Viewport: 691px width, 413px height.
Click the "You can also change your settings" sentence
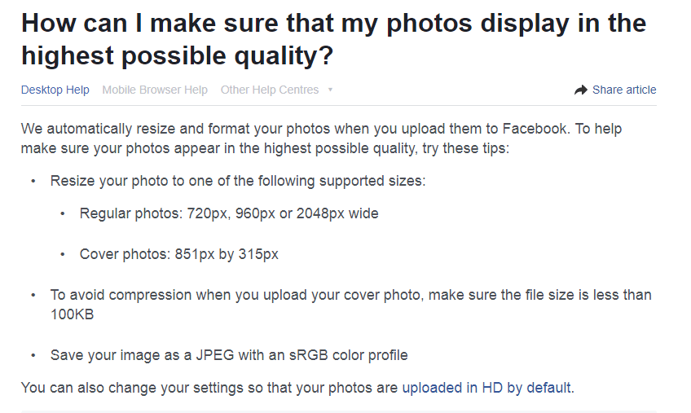210,388
